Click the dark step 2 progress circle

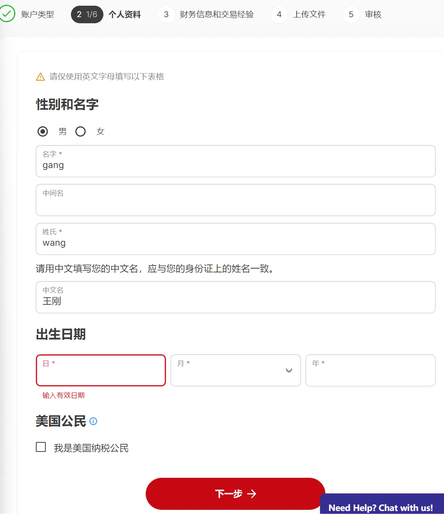coord(87,14)
